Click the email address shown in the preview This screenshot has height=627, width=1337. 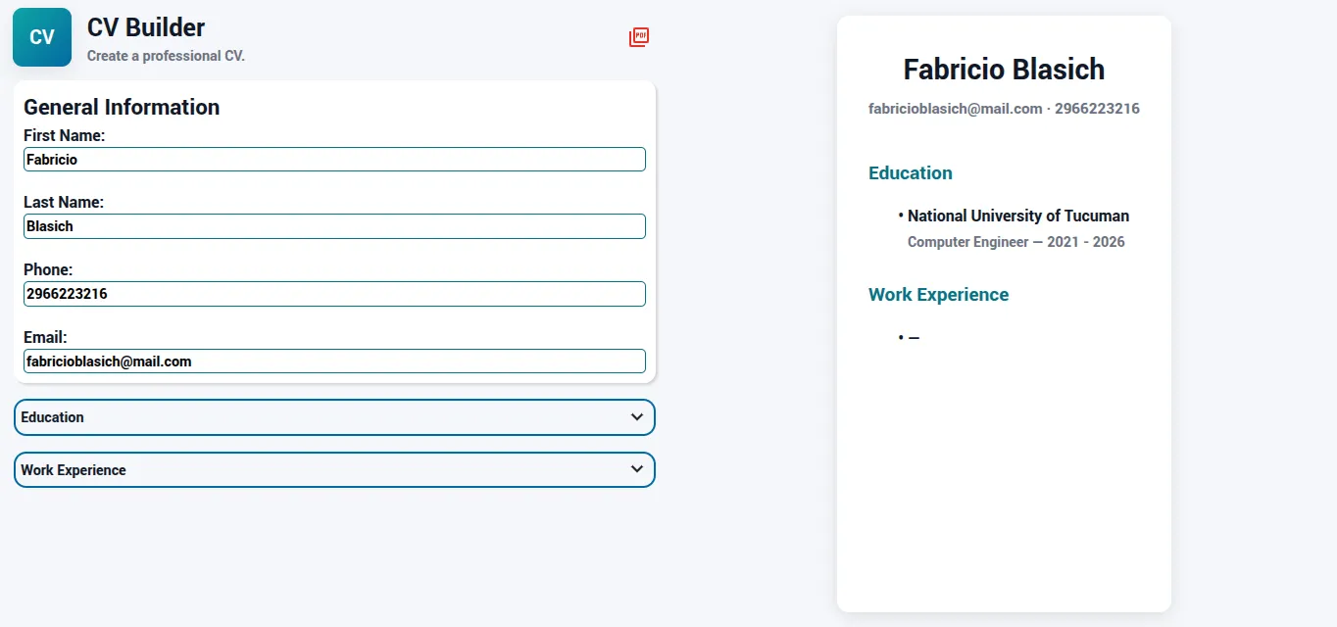pos(955,109)
